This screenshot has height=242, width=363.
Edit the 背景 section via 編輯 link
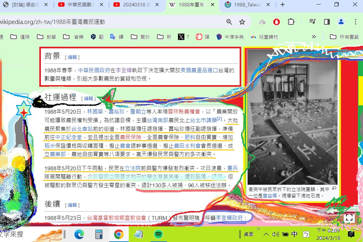coord(72,57)
